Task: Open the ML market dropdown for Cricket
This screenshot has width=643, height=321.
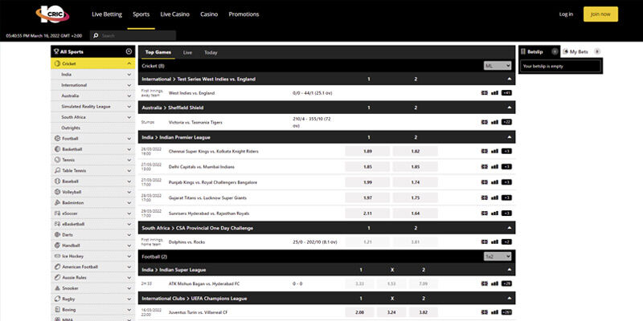Action: [498, 66]
